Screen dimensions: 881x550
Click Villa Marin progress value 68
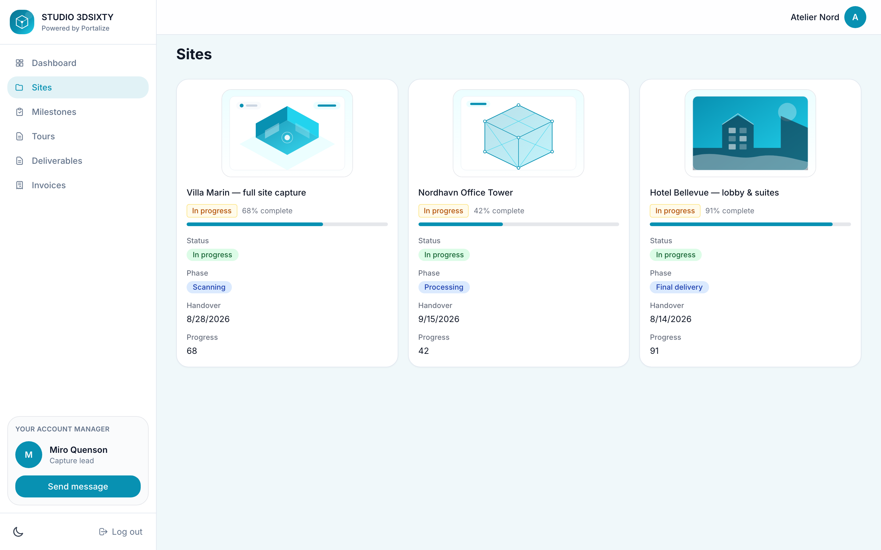click(191, 351)
